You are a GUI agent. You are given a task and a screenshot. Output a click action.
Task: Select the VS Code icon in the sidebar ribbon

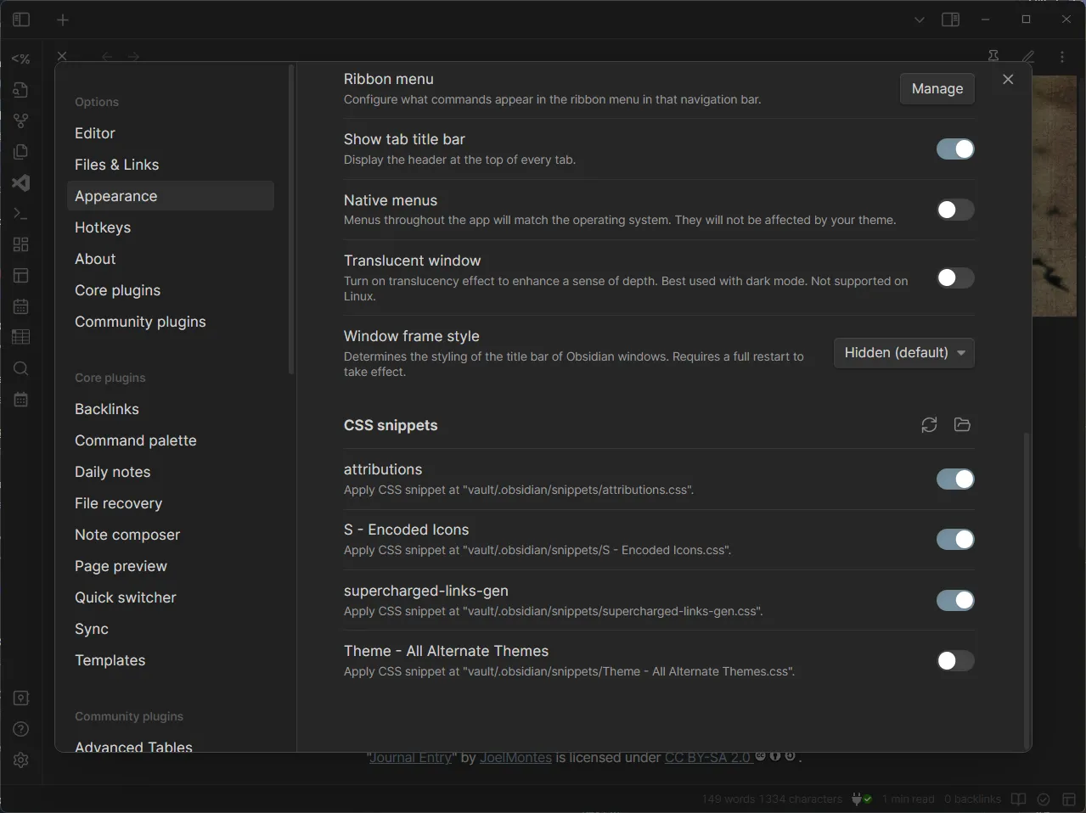[x=20, y=182]
